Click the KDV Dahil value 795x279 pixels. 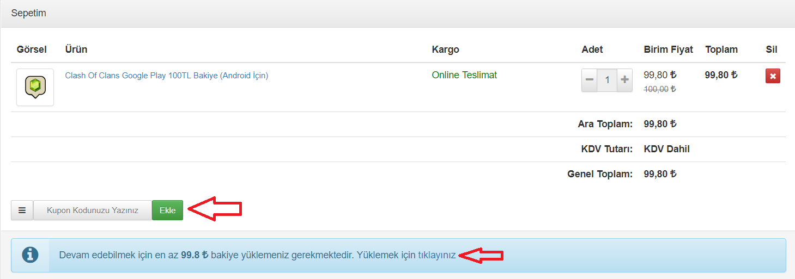tap(667, 149)
